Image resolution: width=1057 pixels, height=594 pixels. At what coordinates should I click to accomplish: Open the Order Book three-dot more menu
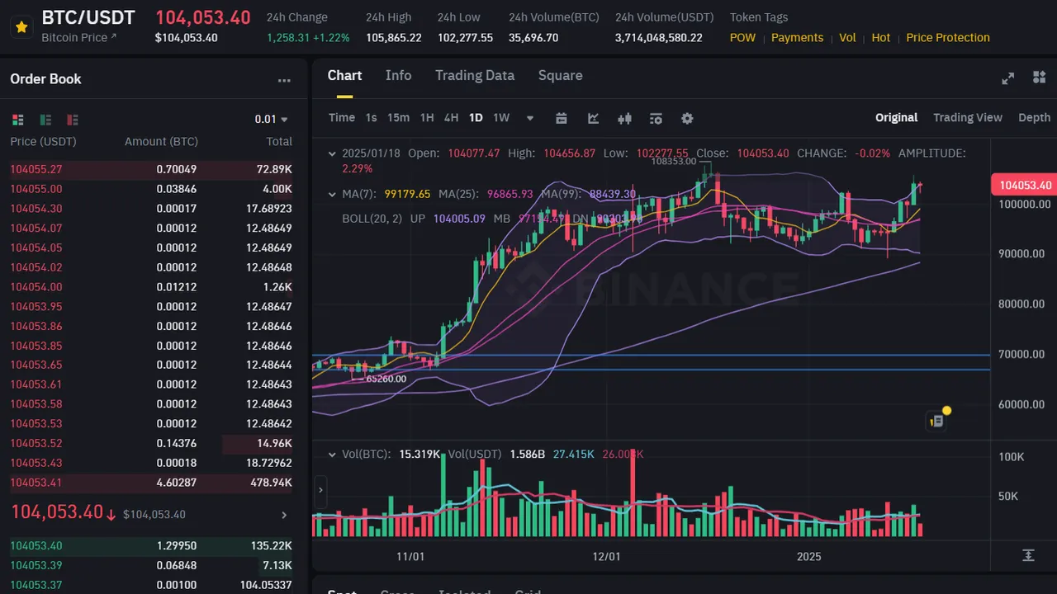click(284, 80)
